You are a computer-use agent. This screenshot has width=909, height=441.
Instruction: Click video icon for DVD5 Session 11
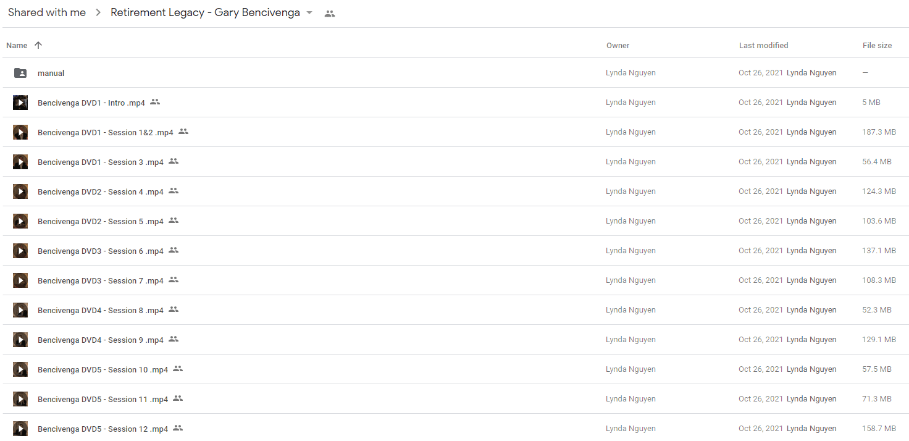pos(20,399)
